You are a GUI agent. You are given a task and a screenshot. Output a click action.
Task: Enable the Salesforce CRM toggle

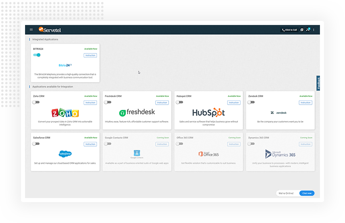36,144
